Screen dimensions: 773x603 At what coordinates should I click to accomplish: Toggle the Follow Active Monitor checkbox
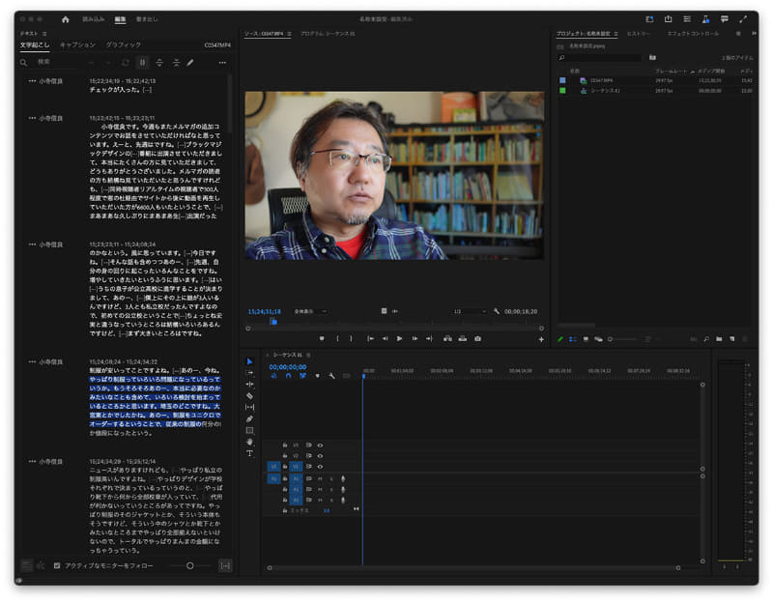click(57, 565)
